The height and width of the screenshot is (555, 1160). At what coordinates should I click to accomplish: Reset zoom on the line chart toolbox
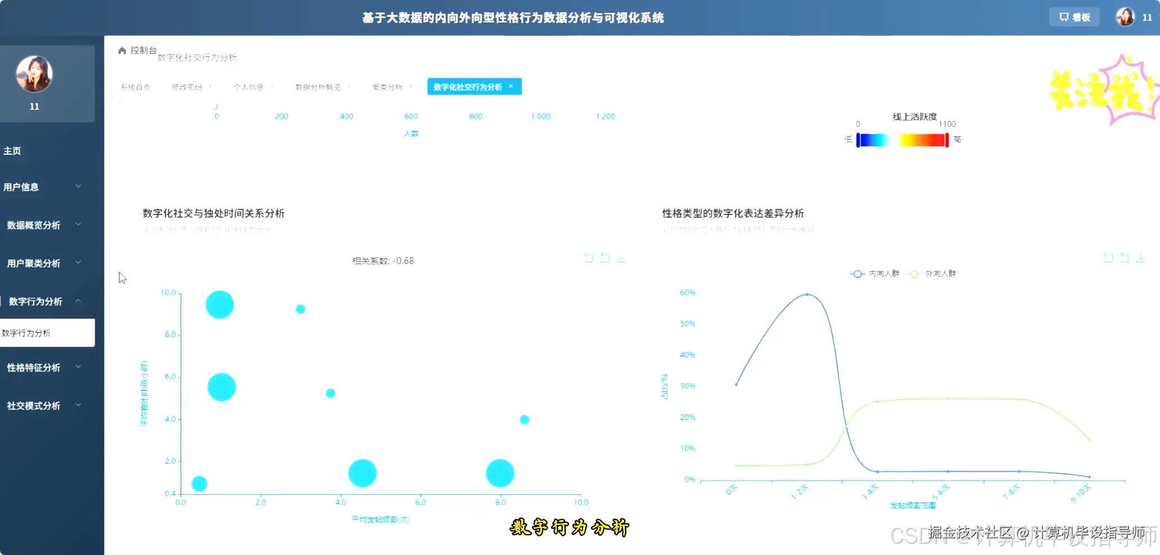click(1125, 258)
